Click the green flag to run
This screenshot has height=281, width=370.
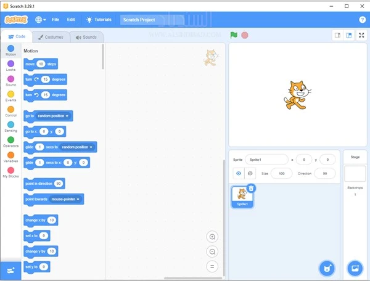pos(234,35)
